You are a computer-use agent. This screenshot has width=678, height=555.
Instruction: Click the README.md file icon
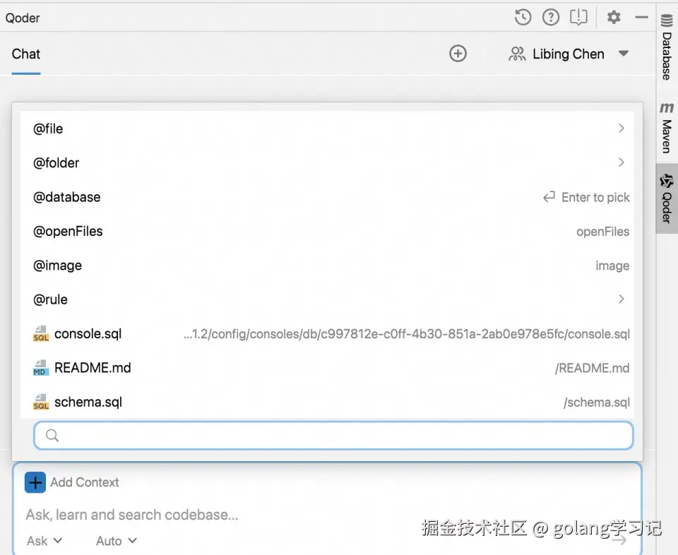(41, 368)
